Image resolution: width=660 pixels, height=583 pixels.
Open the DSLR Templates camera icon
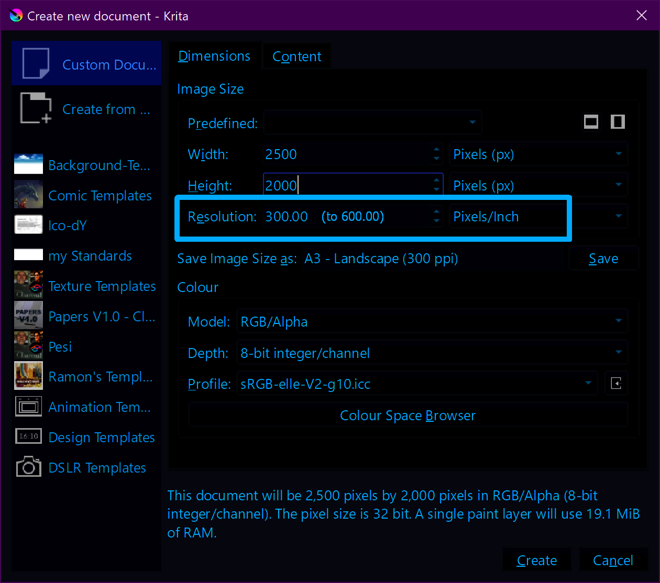click(29, 467)
